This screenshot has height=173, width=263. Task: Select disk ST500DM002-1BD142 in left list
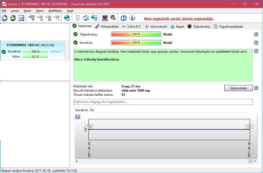(32, 51)
